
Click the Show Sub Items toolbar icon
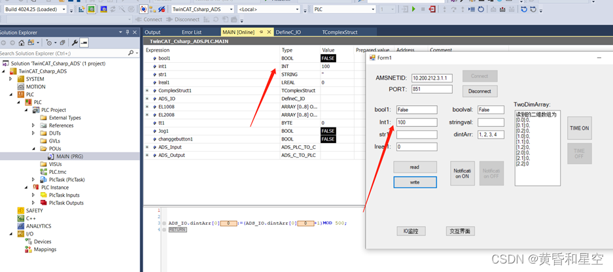tap(152, 9)
